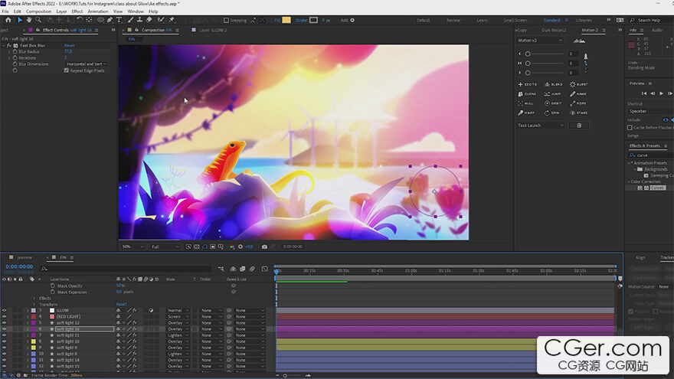The image size is (674, 379).
Task: Click the Home icon in the toolbar
Action: 8,20
